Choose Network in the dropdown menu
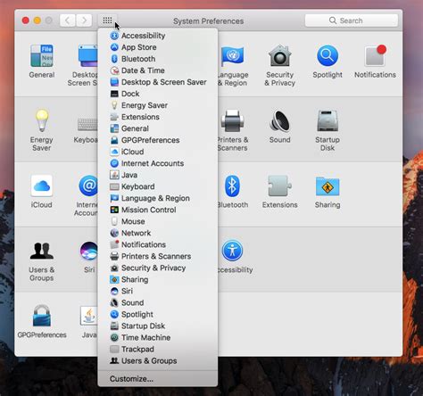The width and height of the screenshot is (423, 396). pos(158,233)
